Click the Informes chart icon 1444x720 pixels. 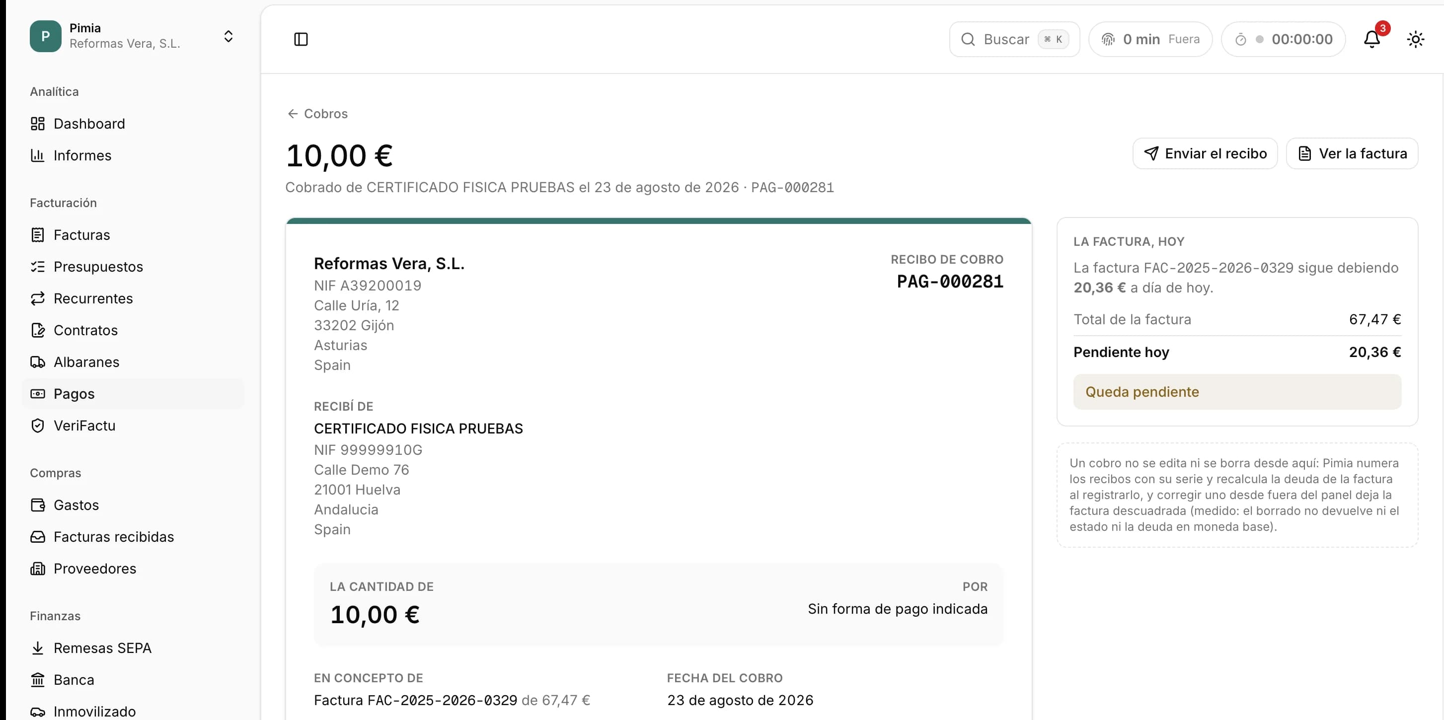tap(38, 155)
